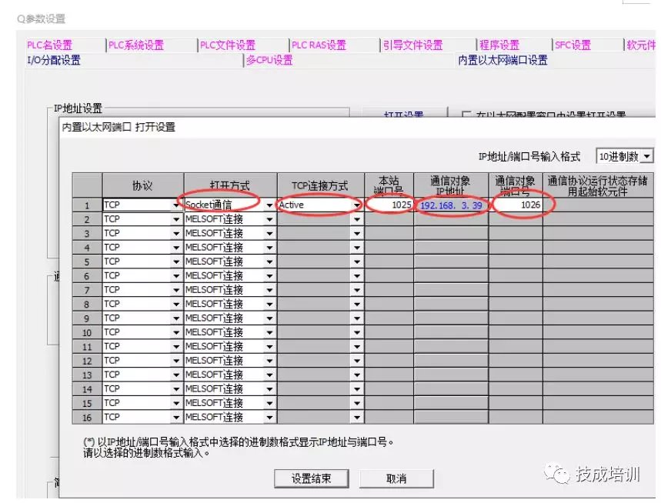Expand row 1 Socket通信 open method dropdown
This screenshot has width=661, height=503.
pyautogui.click(x=269, y=206)
